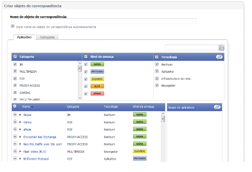This screenshot has width=252, height=172.
Task: Uncheck the ALTA threat level checkbox
Action: (x=86, y=86)
